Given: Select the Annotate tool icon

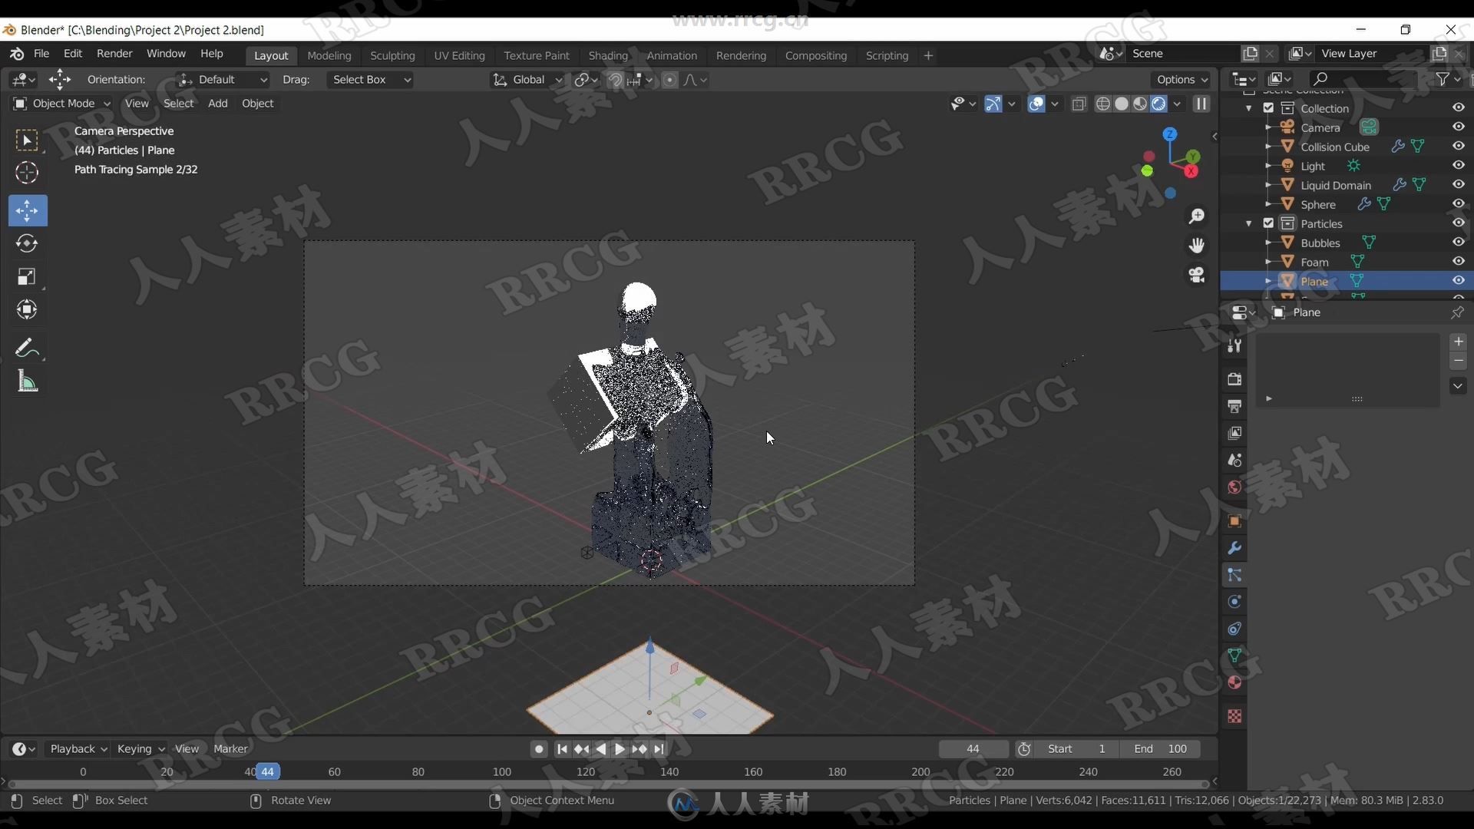Looking at the screenshot, I should tap(26, 347).
